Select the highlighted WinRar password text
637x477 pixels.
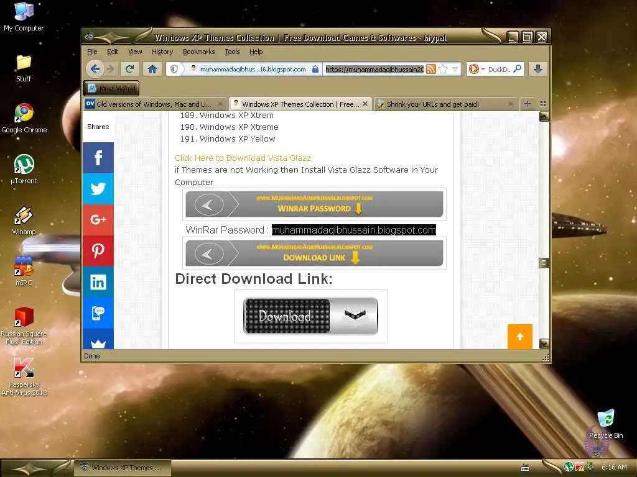pos(353,230)
